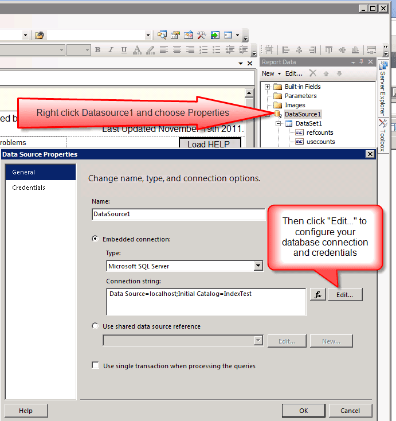
Task: Open the font size dropdown
Action: point(87,50)
